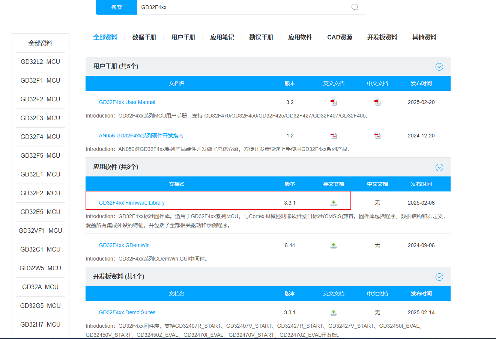Select GD32E1 MCU in the sidebar
496x339 pixels.
point(41,174)
